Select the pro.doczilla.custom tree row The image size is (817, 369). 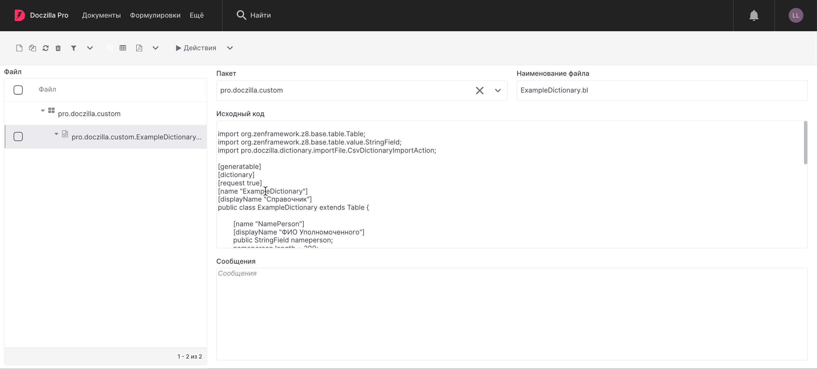[106, 114]
